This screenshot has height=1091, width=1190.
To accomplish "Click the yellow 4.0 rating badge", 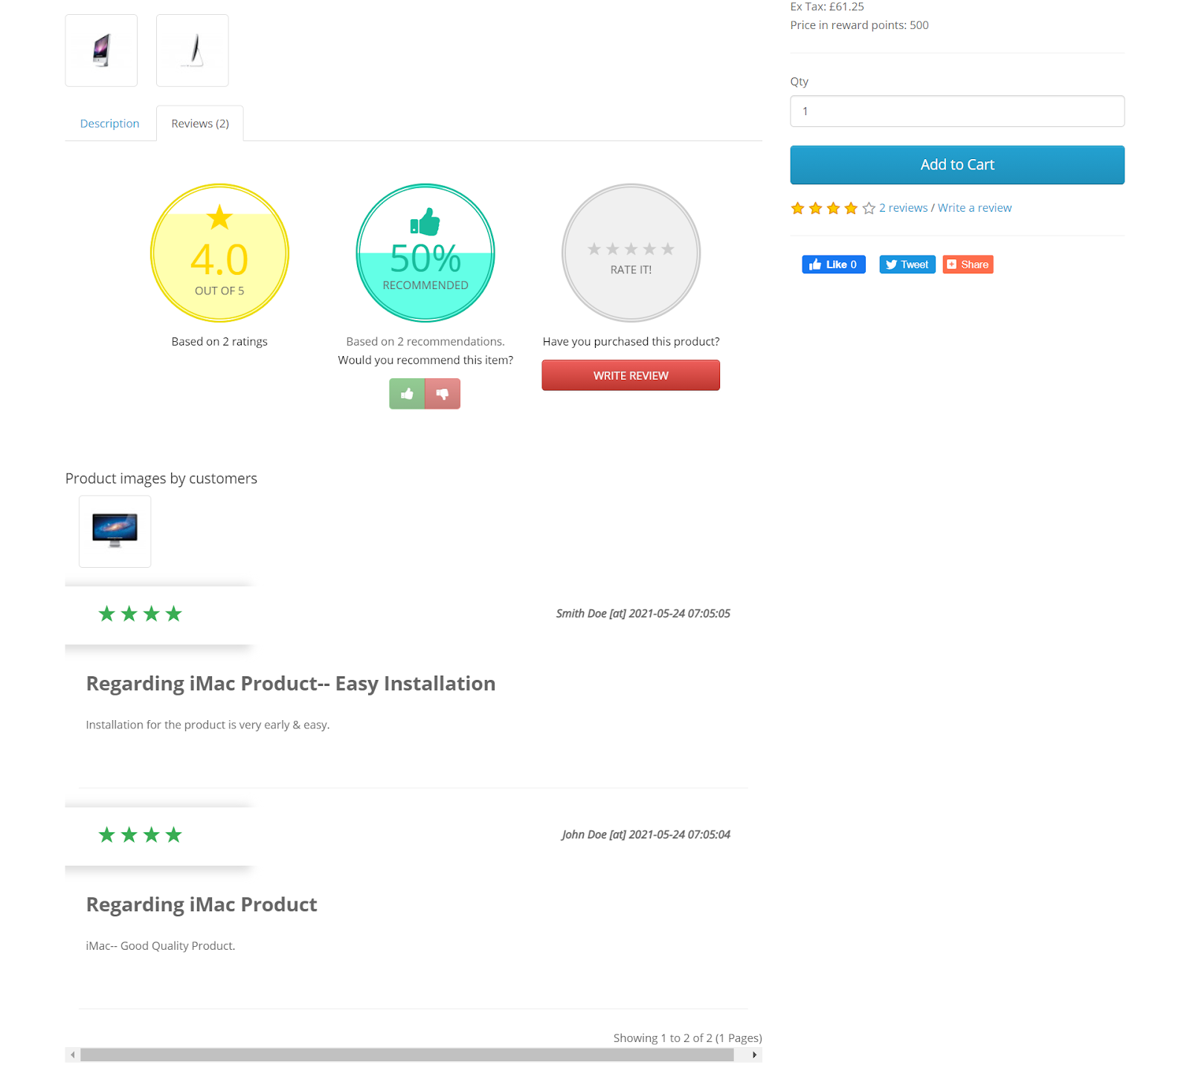I will tap(219, 253).
